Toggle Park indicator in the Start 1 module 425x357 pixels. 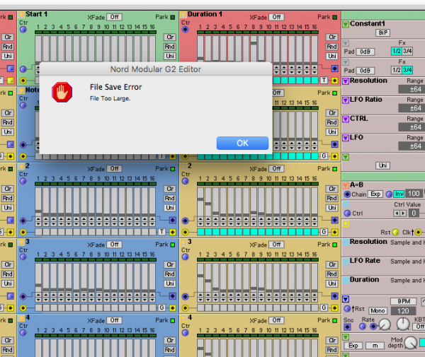tap(173, 17)
